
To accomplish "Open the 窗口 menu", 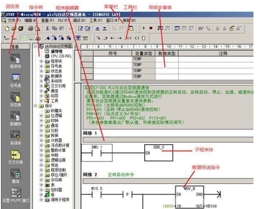I will pyautogui.click(x=112, y=20).
